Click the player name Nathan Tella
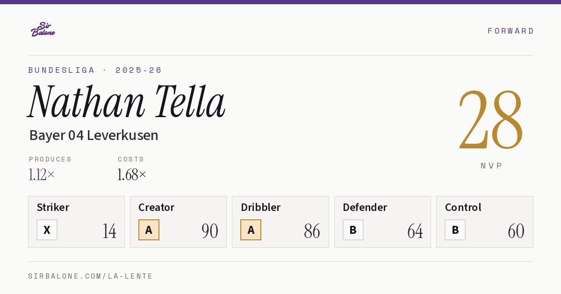This screenshot has height=294, width=561. click(127, 101)
